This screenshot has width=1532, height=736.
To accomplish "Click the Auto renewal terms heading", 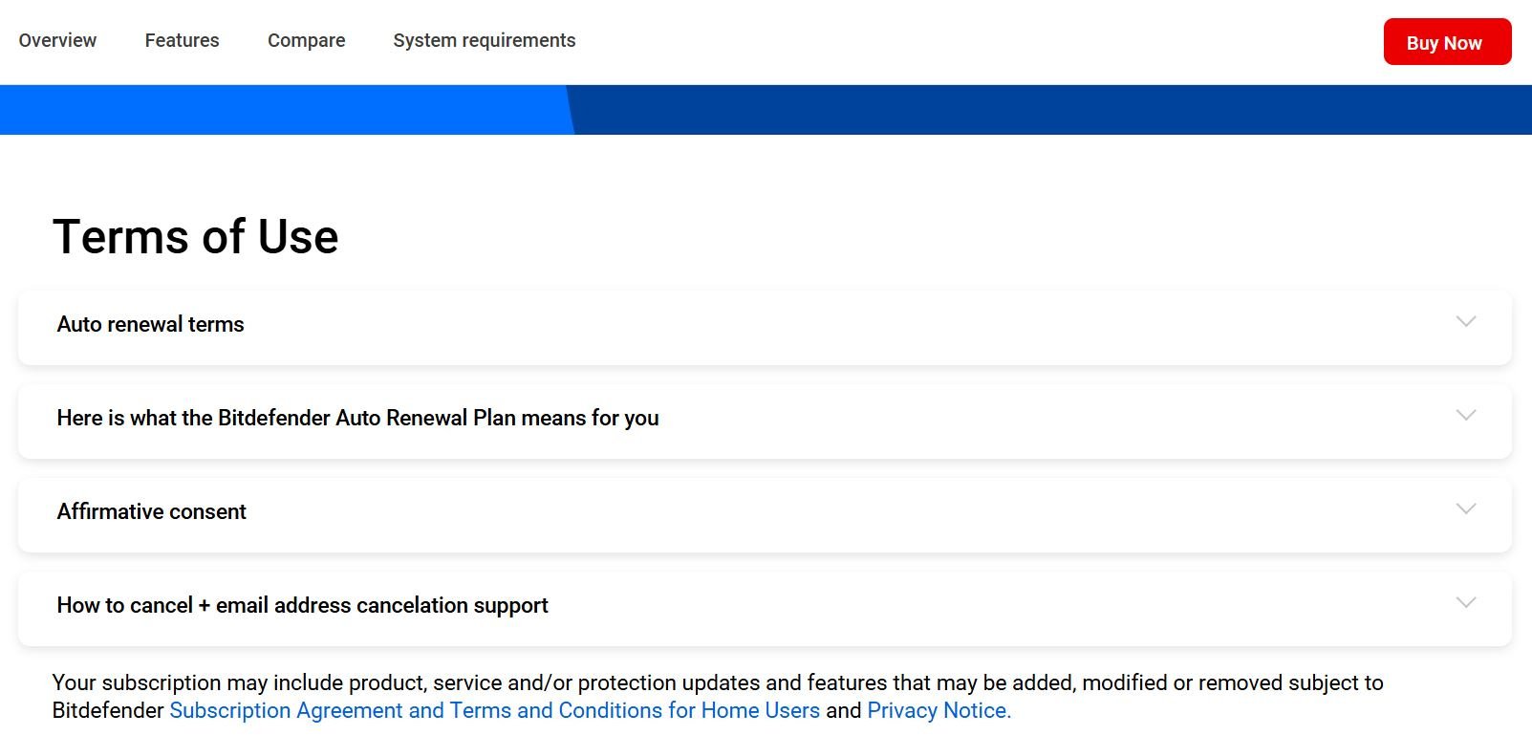I will [x=150, y=324].
